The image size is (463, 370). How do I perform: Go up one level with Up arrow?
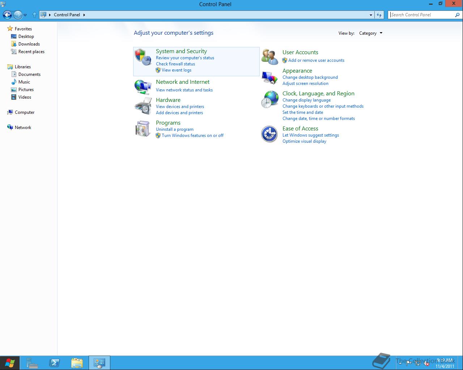(35, 15)
